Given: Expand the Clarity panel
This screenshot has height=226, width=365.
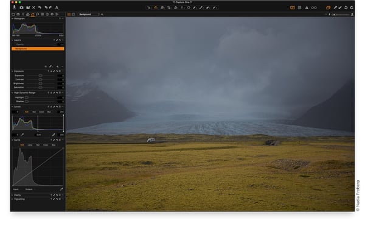Looking at the screenshot, I should [x=12, y=195].
